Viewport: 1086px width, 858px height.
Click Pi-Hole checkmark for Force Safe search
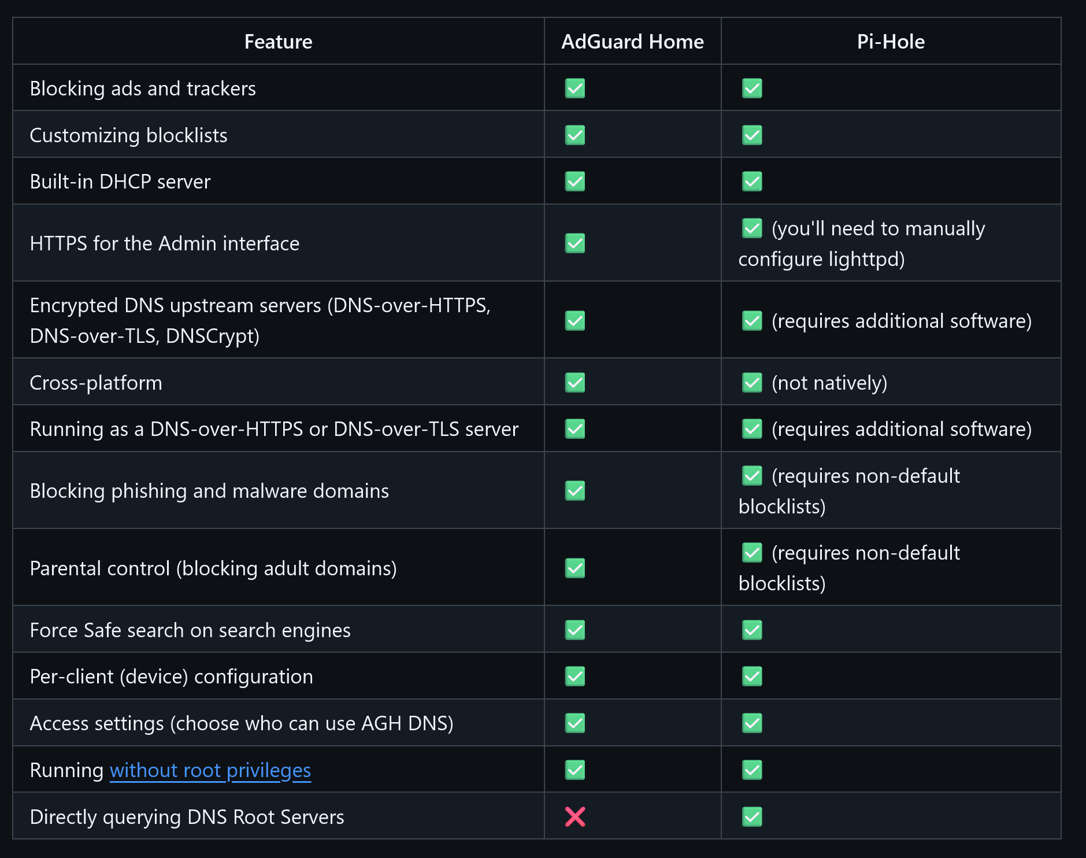pyautogui.click(x=752, y=630)
